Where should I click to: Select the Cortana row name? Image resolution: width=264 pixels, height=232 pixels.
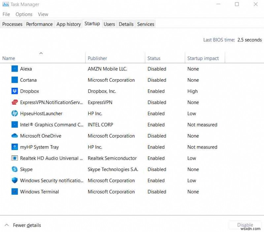click(x=28, y=80)
